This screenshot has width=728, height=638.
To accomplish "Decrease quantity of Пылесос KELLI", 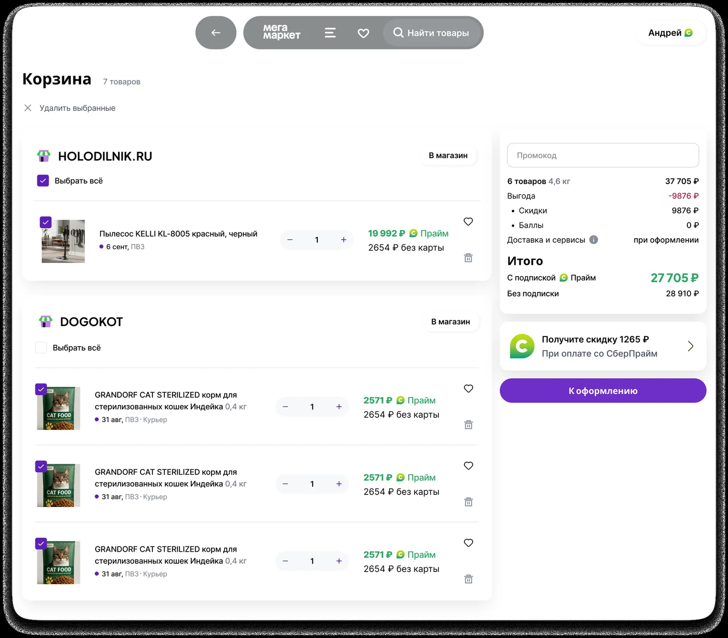I will [290, 240].
